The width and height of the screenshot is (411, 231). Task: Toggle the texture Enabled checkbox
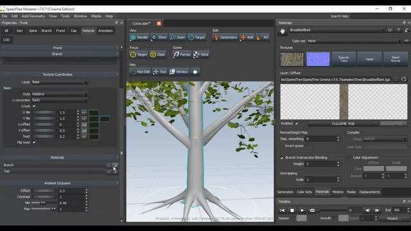coord(297,124)
